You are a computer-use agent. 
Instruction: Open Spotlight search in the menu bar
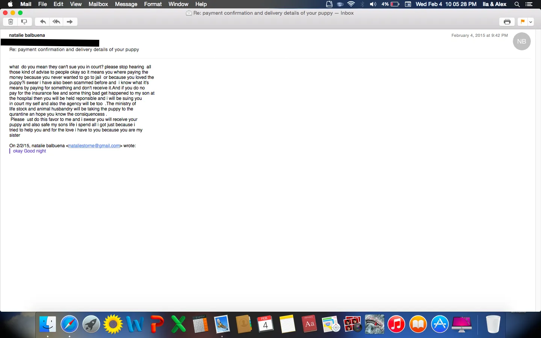517,4
